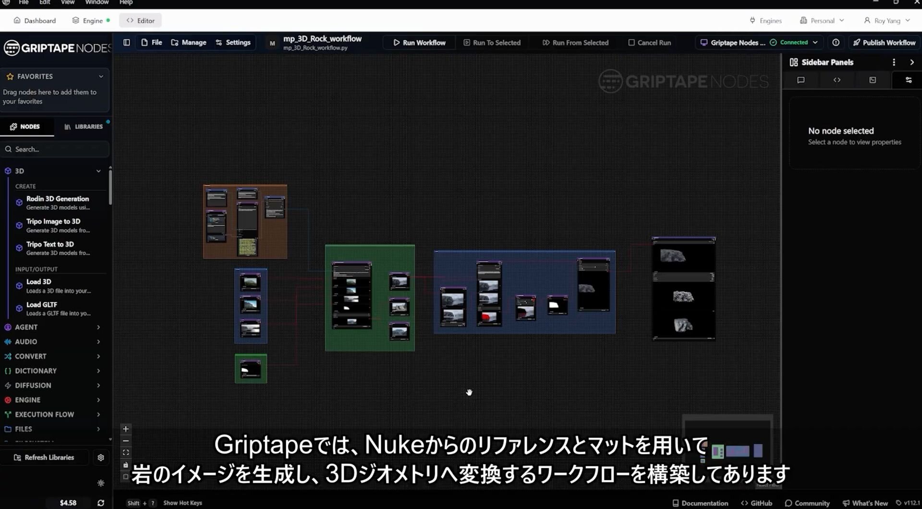Open the GitHub link

(x=757, y=503)
